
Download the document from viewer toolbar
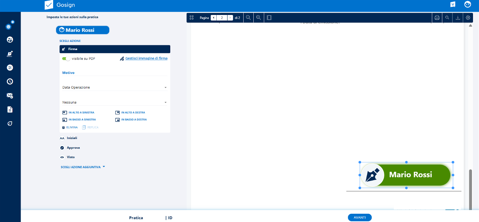458,18
